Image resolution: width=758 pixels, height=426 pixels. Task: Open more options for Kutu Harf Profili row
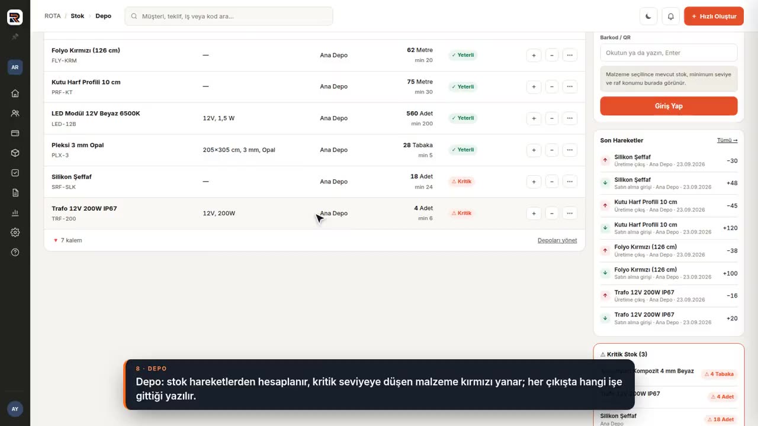[x=570, y=86]
